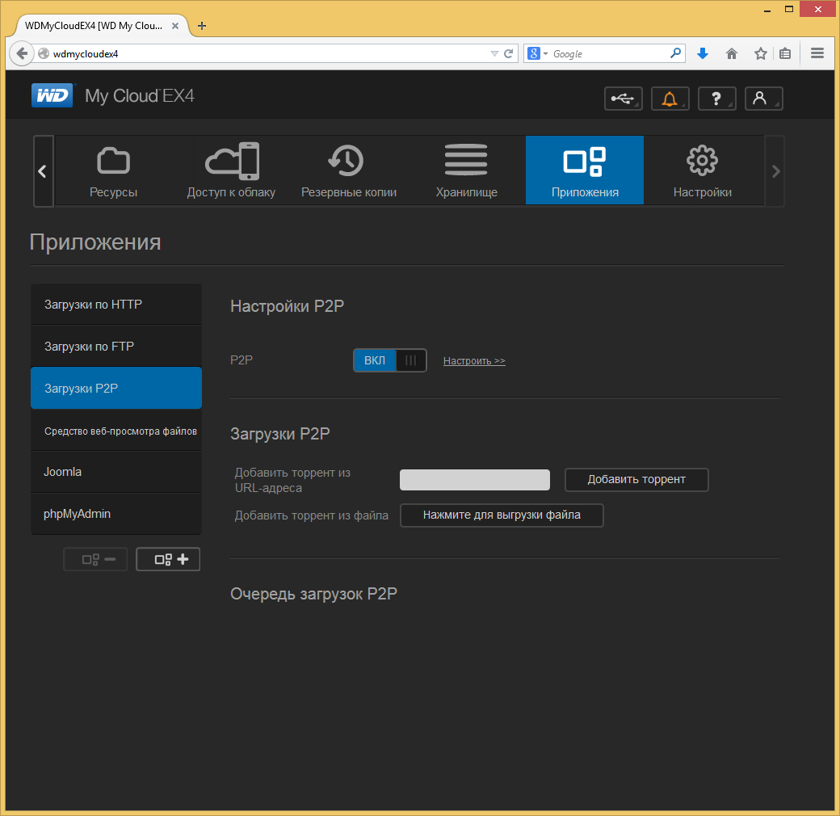Screen dimensions: 840x816
Task: Bookmark this page with star icon
Action: (761, 53)
